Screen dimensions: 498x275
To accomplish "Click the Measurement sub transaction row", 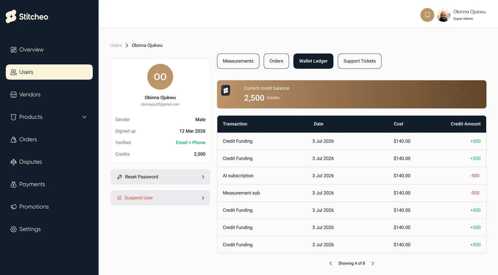I will 352,193.
